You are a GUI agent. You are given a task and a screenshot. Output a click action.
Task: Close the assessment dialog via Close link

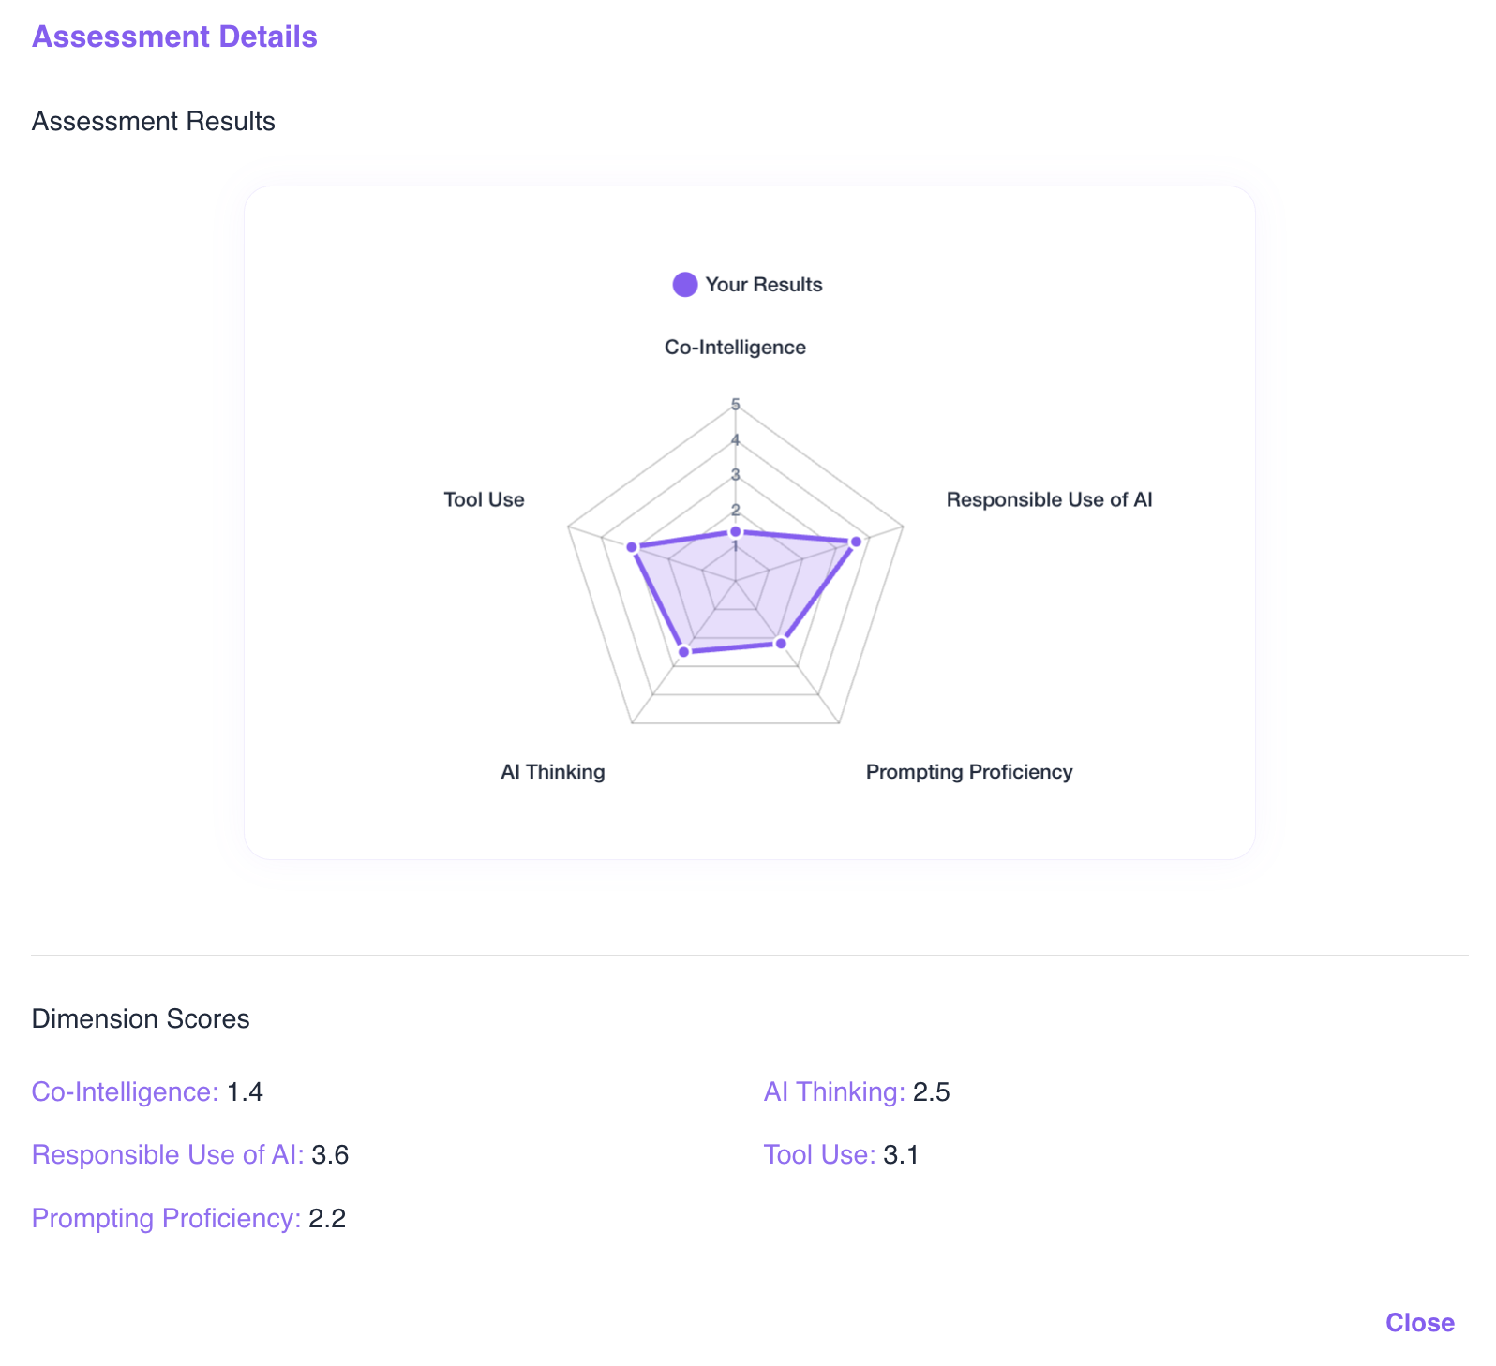pyautogui.click(x=1419, y=1323)
